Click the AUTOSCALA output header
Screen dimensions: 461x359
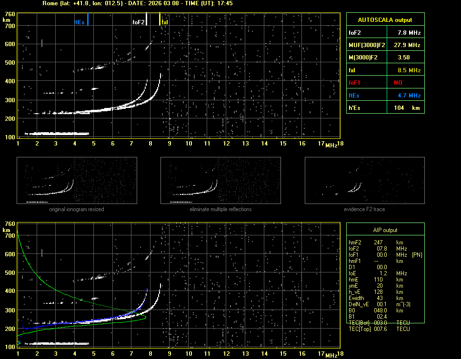[x=385, y=20]
